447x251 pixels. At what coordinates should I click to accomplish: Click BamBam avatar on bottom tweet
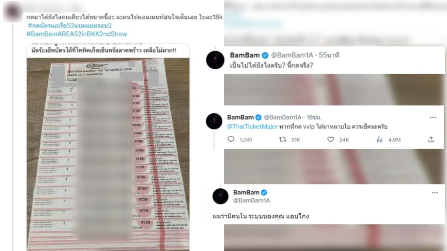pyautogui.click(x=220, y=196)
